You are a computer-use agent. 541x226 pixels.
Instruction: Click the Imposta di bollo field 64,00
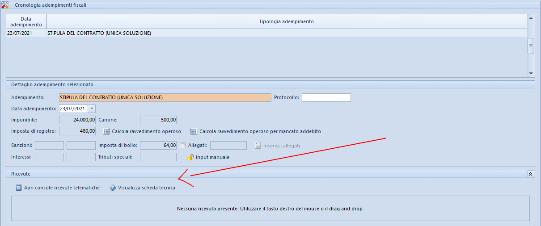pos(158,145)
